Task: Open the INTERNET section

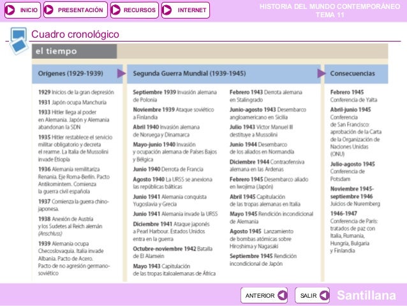Action: (186, 10)
